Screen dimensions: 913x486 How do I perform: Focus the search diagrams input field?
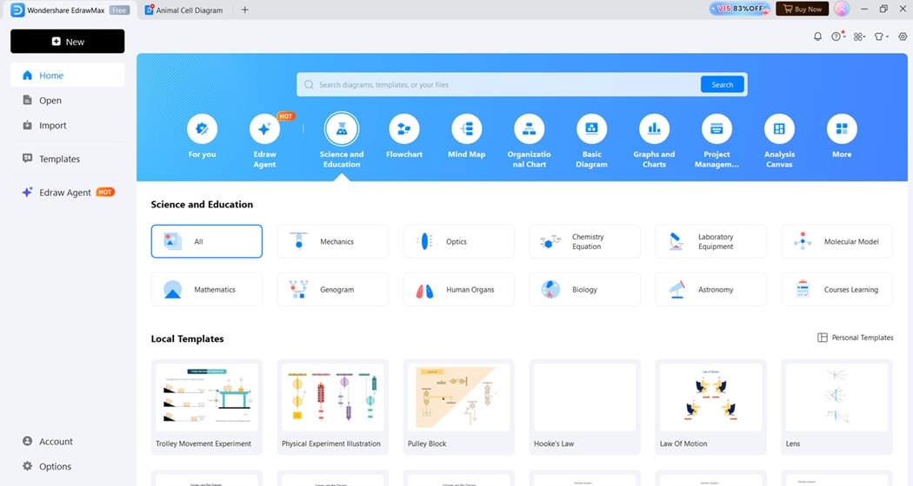pyautogui.click(x=501, y=85)
